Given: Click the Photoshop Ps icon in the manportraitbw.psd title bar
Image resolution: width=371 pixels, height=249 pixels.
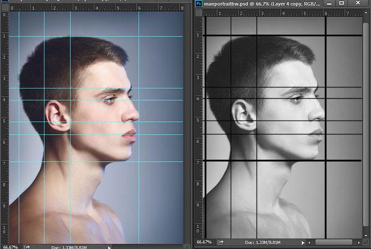Looking at the screenshot, I should pos(198,3).
